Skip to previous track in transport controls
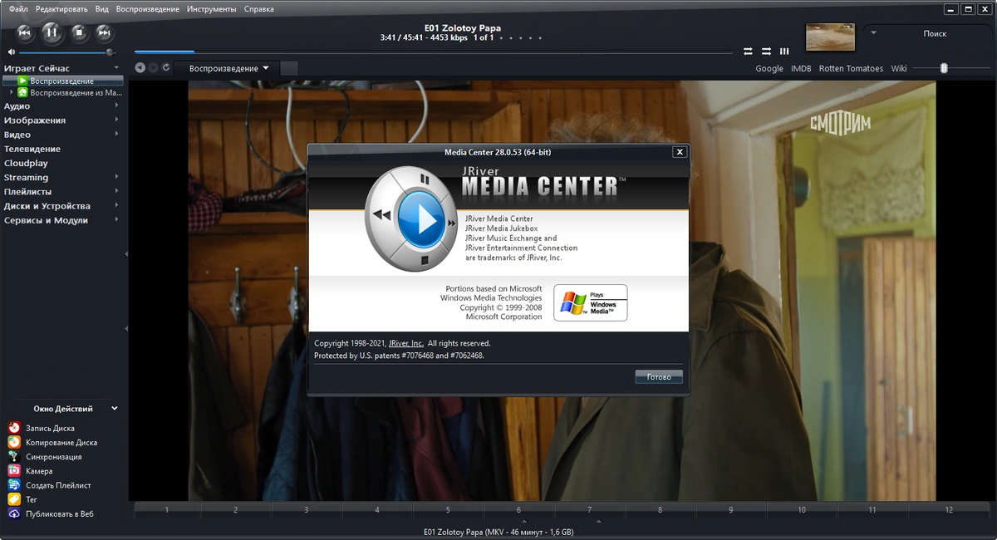 click(x=25, y=32)
